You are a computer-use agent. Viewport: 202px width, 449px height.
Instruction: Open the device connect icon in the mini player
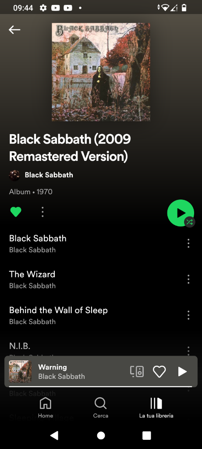(137, 371)
